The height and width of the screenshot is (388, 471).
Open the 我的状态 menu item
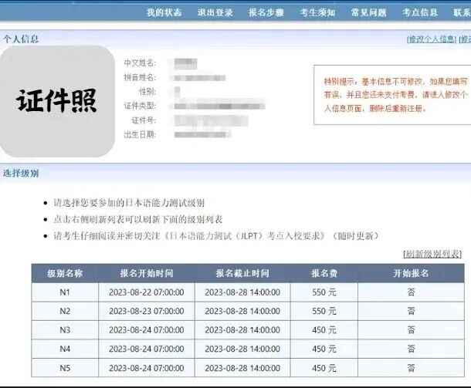[164, 13]
